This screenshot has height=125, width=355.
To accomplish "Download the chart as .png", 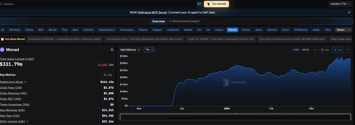I will [x=338, y=50].
